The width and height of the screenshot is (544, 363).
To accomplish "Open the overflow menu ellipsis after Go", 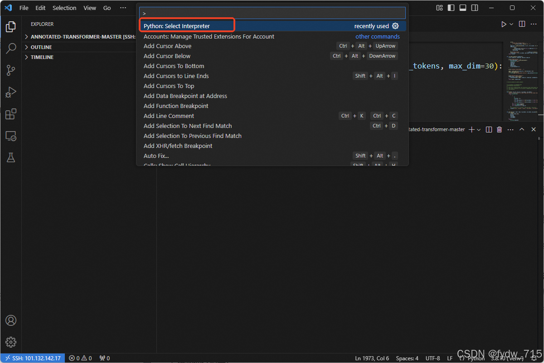I will pyautogui.click(x=123, y=8).
